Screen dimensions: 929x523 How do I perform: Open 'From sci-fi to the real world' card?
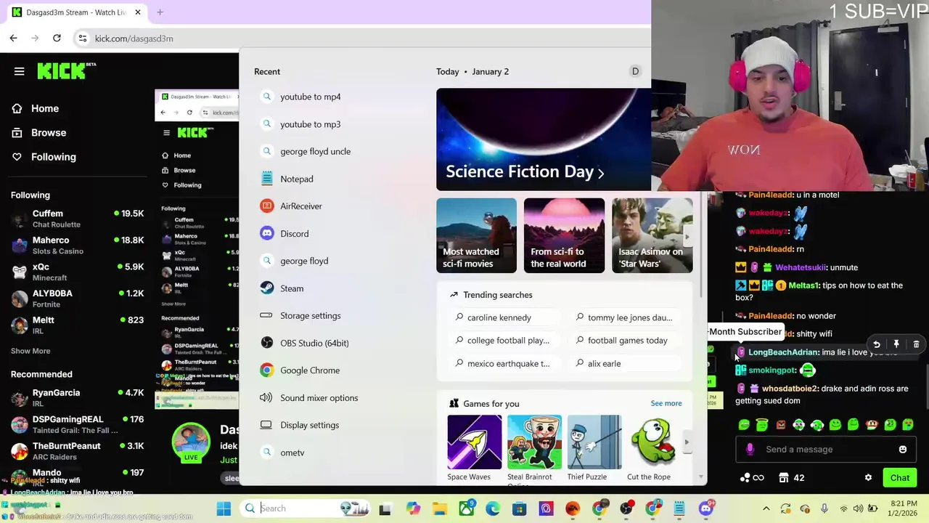coord(564,235)
